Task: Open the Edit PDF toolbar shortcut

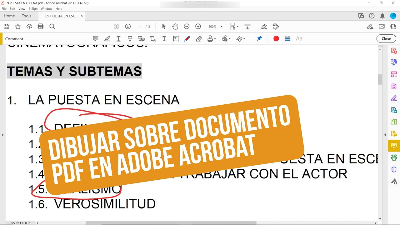Action: (x=276, y=27)
